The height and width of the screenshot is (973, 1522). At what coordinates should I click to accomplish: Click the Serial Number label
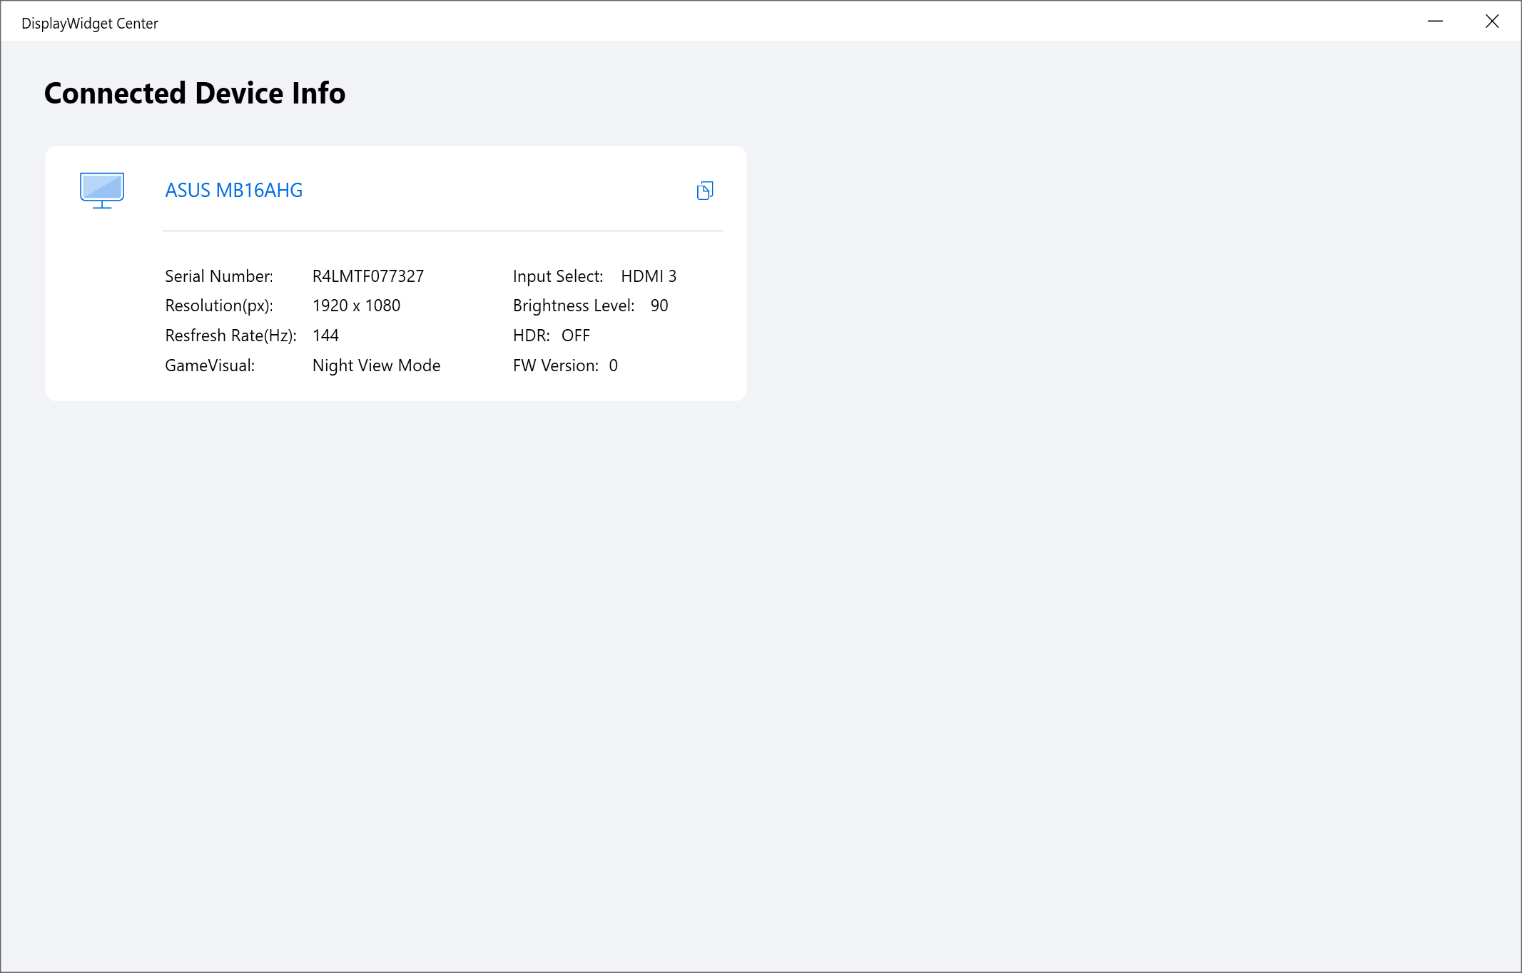(x=218, y=276)
